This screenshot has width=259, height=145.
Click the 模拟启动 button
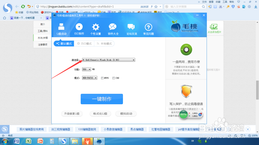(126, 114)
